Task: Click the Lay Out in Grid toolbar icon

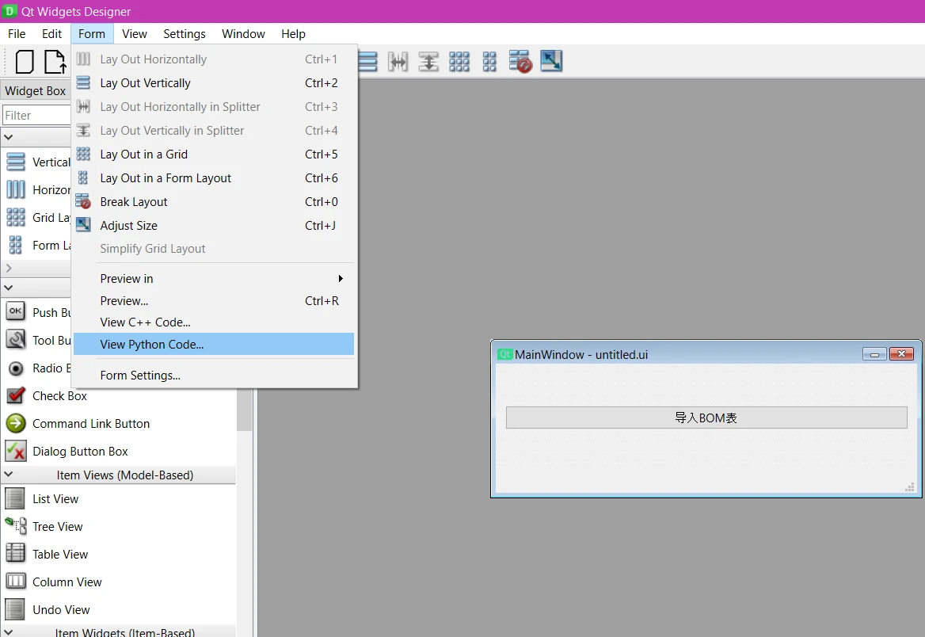Action: (x=459, y=61)
